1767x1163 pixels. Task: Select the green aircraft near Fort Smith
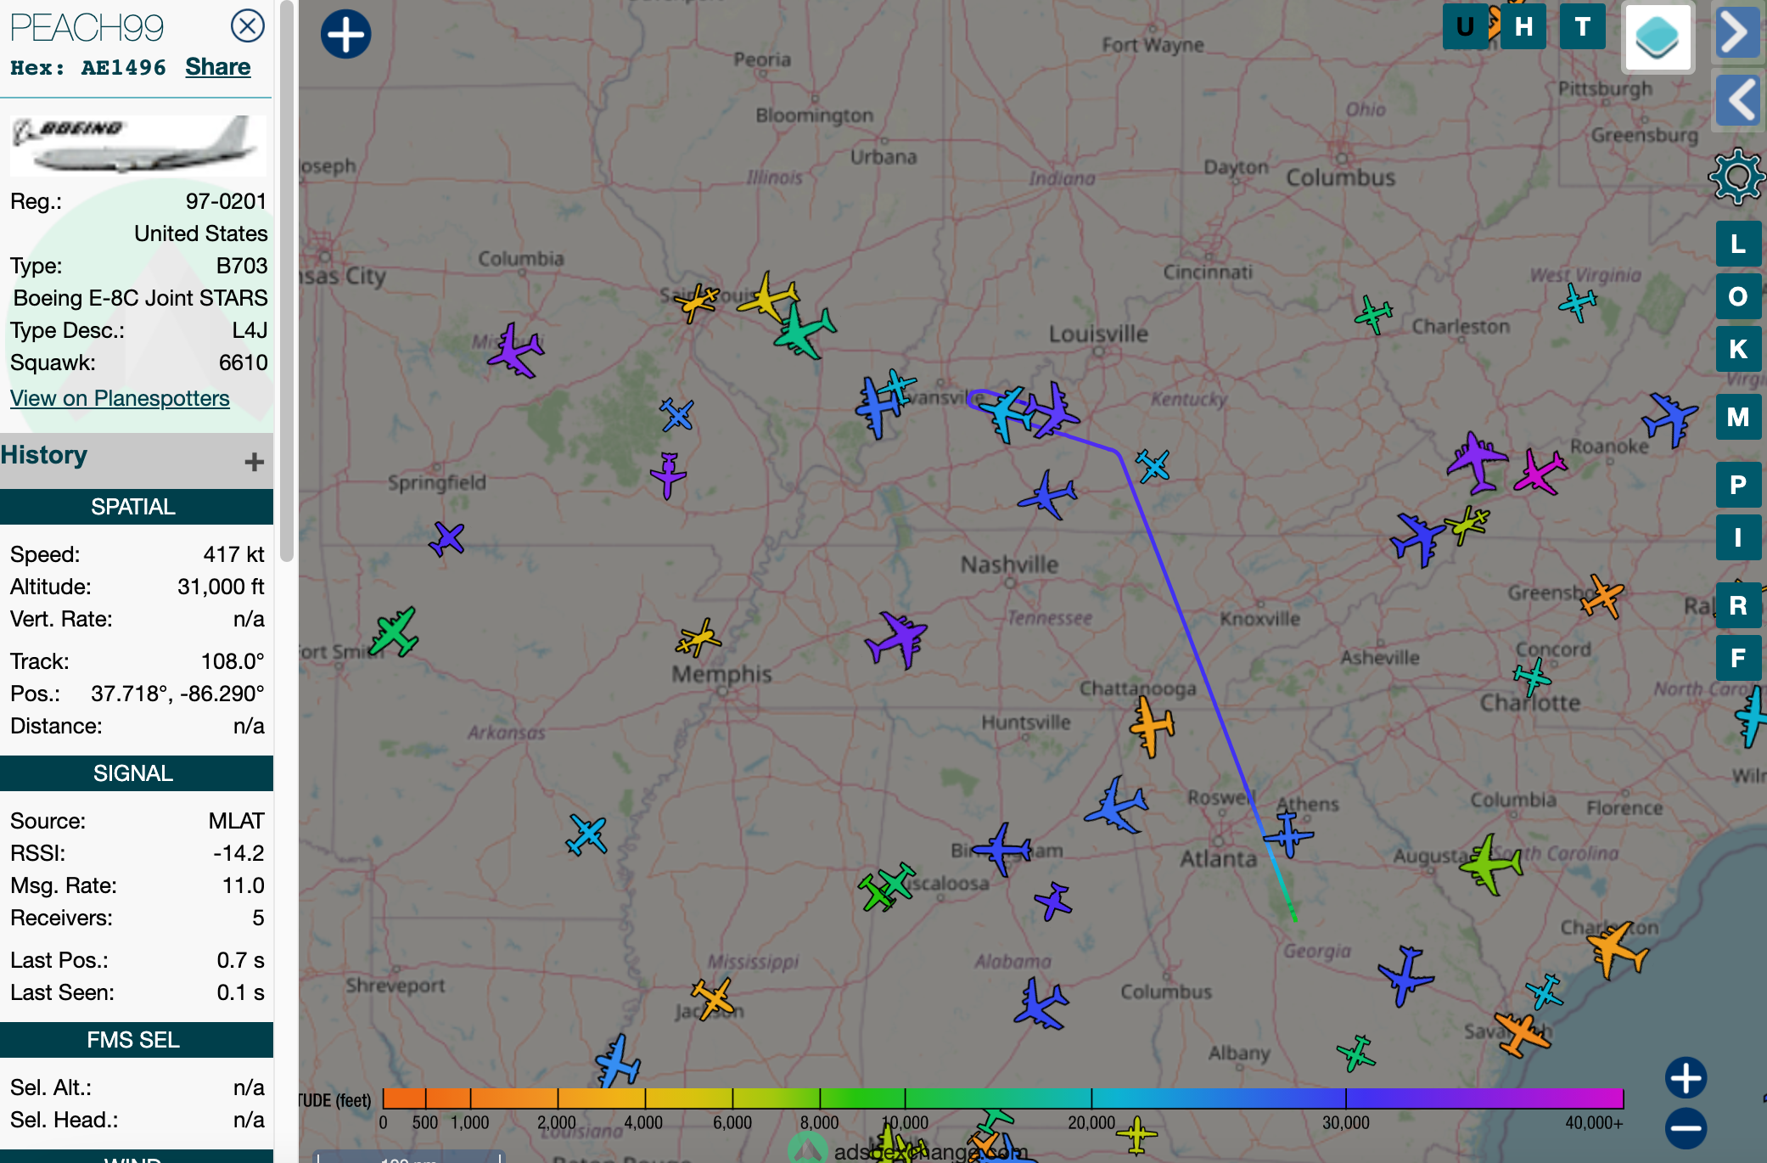coord(395,632)
